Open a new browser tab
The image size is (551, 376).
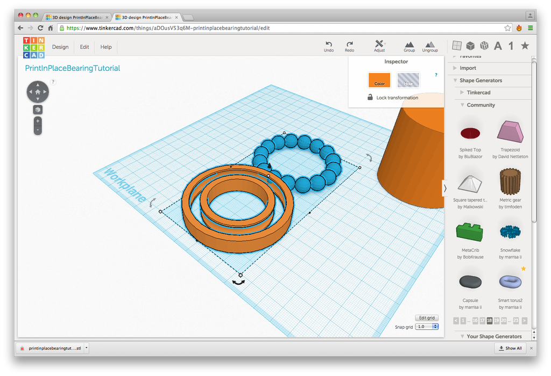click(x=188, y=17)
